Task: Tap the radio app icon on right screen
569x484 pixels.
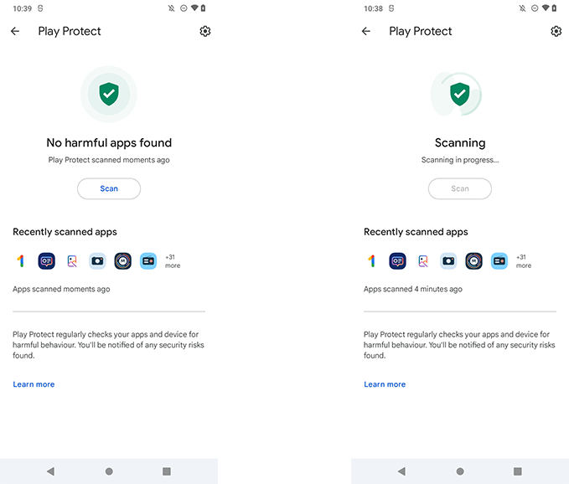Action: [499, 261]
